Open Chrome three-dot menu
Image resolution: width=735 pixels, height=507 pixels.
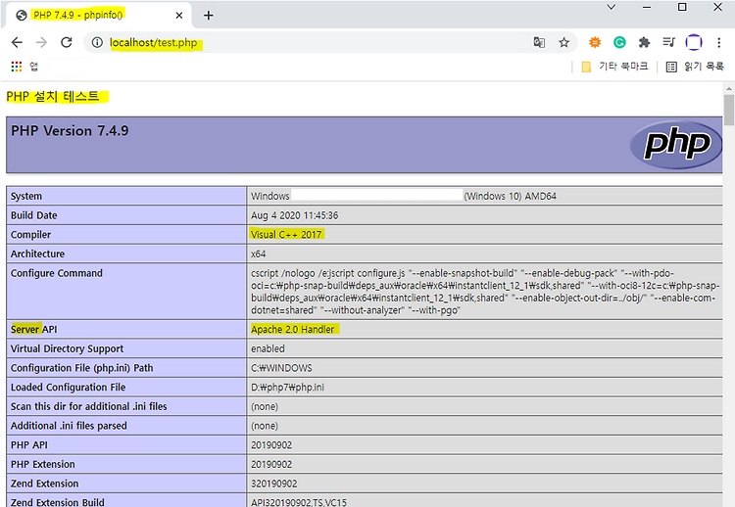[718, 43]
